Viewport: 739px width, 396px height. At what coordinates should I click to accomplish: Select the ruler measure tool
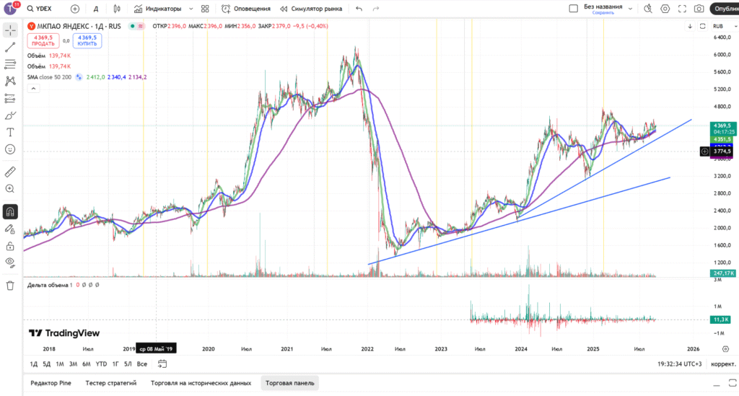click(10, 172)
